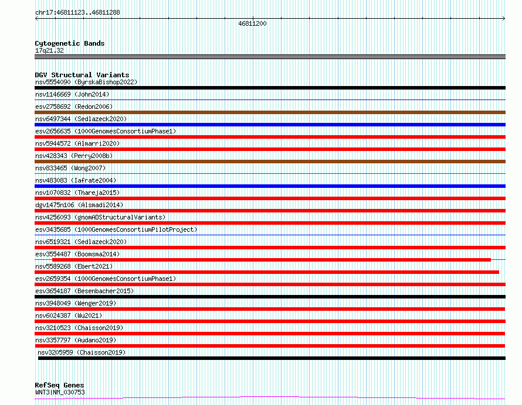The image size is (522, 405).
Task: Select the 17q21.32 band label
Action: click(x=49, y=50)
